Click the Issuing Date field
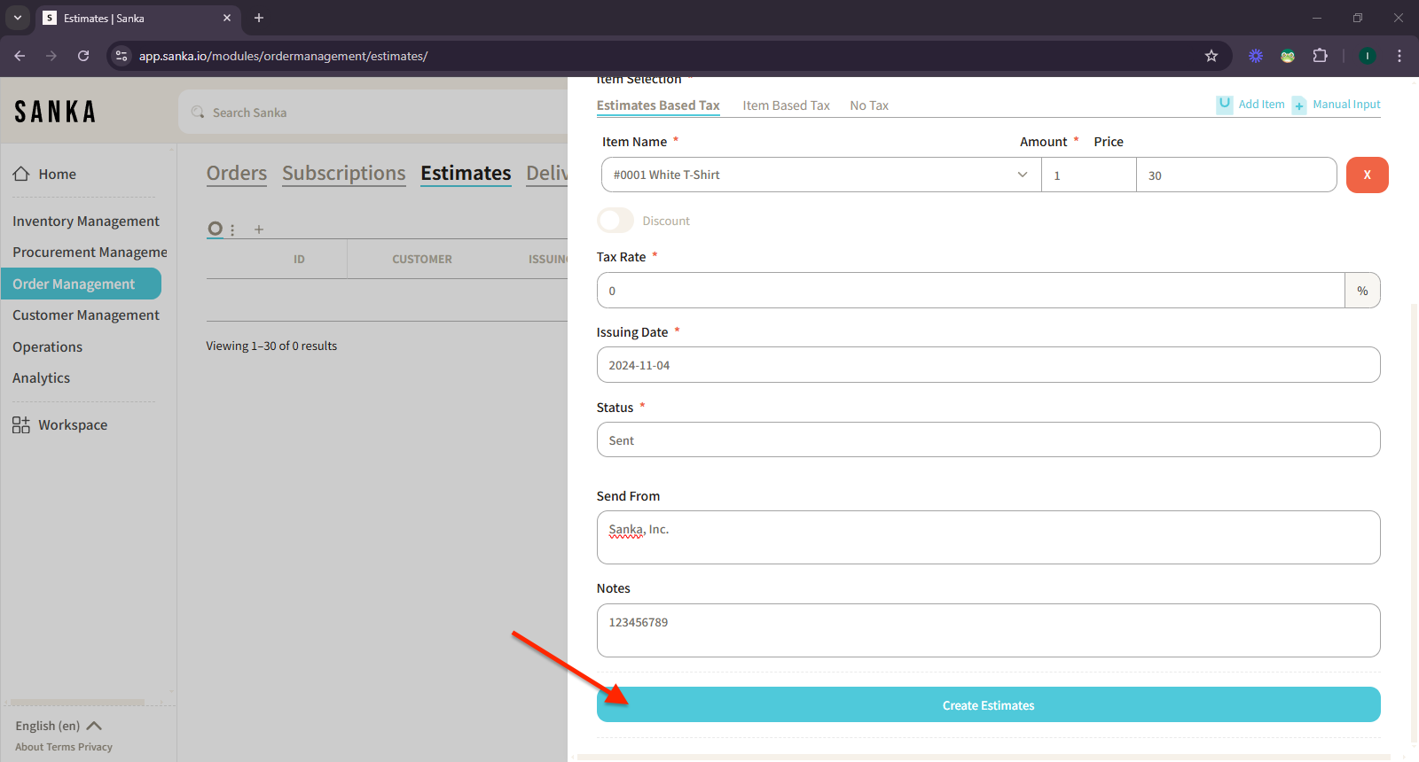Screen dimensions: 1419x762 (x=988, y=365)
